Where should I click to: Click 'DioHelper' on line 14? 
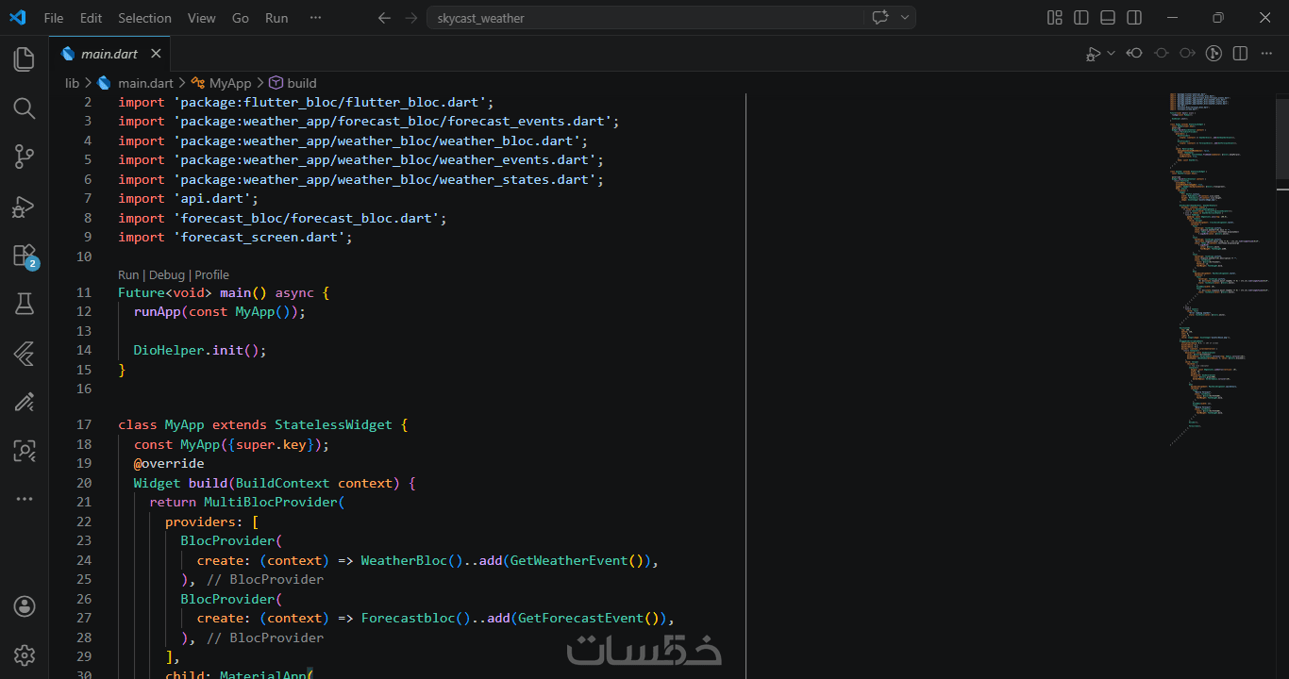169,350
